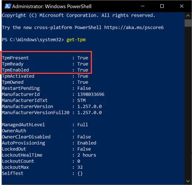The width and height of the screenshot is (192, 185).
Task: Click the LockoutMax value 32
Action: [x=80, y=167]
